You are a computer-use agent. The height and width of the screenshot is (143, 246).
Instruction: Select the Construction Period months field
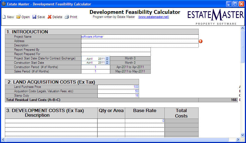coord(96,67)
